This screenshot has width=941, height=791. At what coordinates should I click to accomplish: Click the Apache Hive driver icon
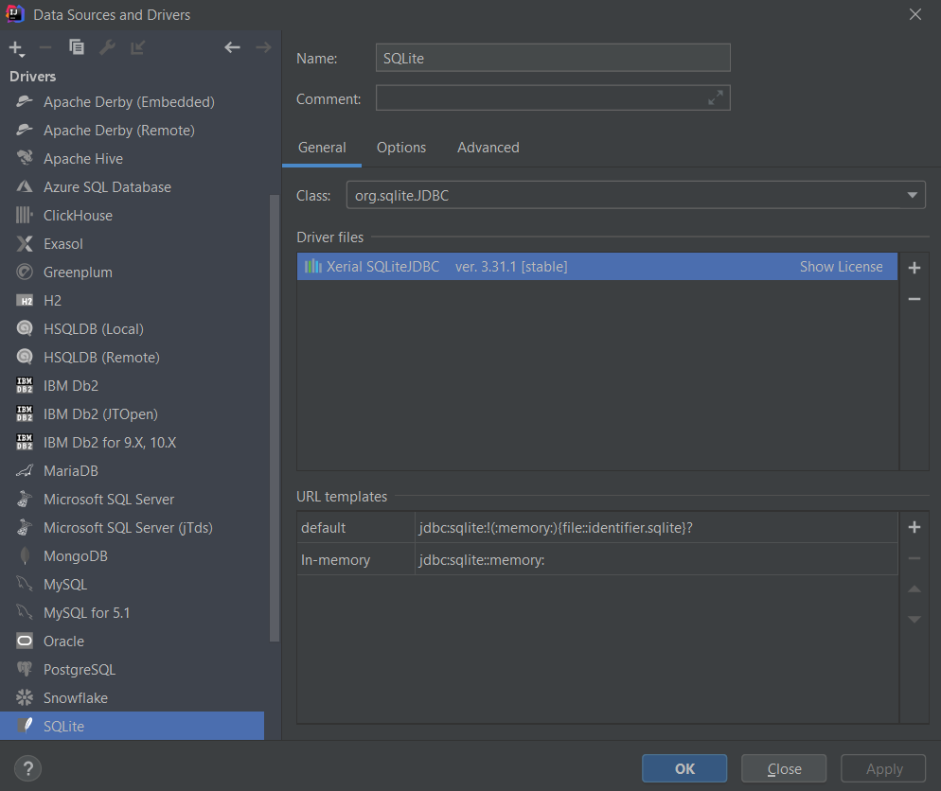25,158
